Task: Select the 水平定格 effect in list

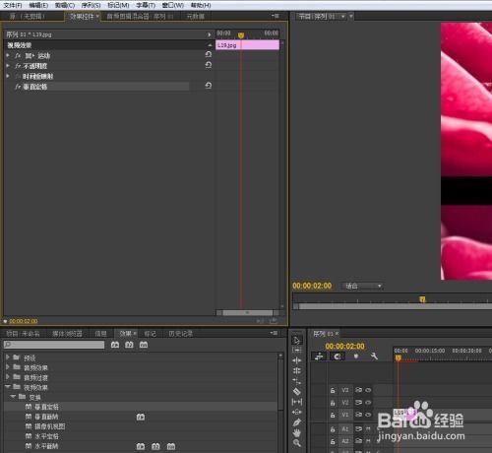Action: click(x=46, y=436)
